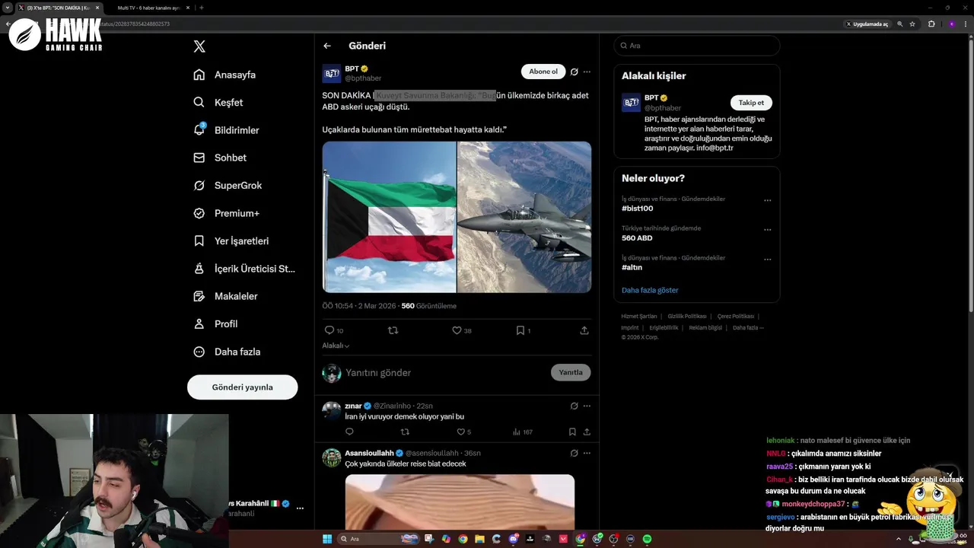Repost zınar's comment
974x548 pixels.
coord(405,432)
